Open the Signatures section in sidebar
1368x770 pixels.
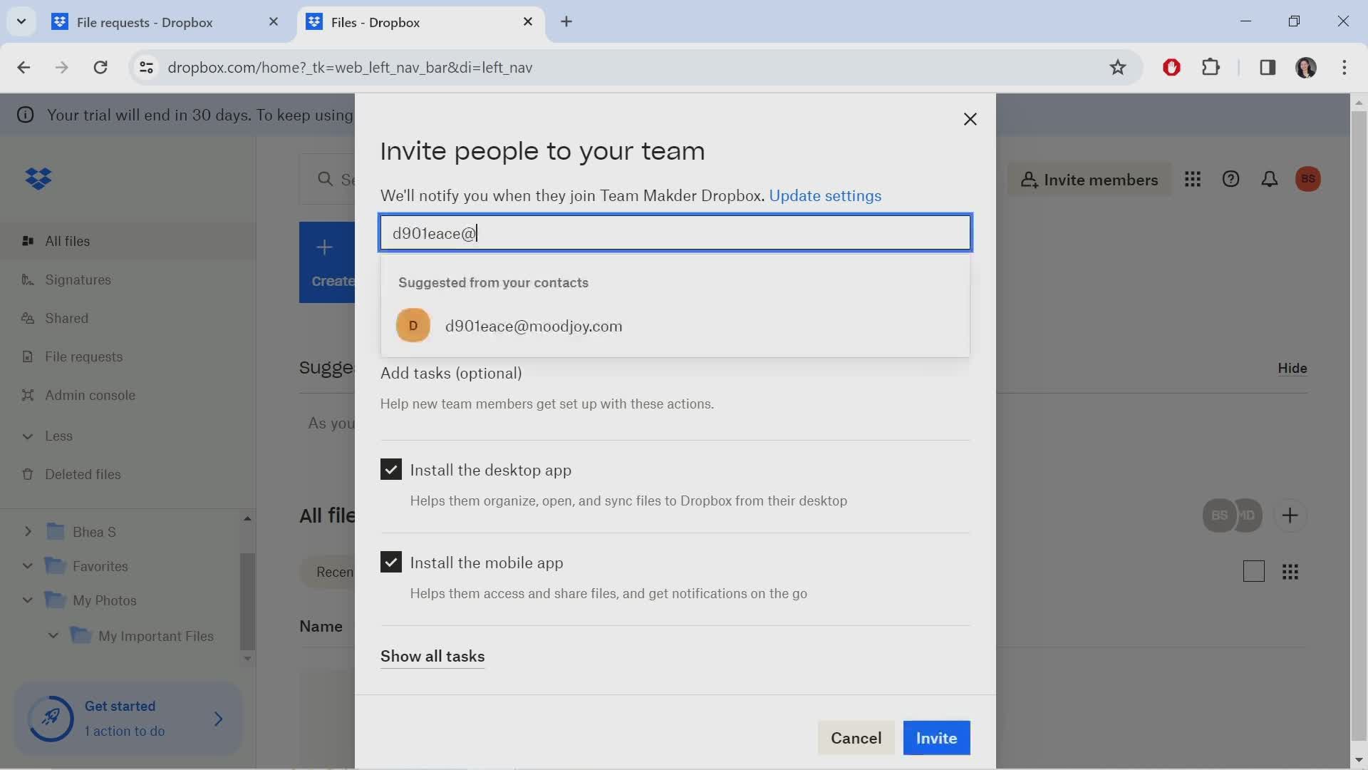coord(77,279)
